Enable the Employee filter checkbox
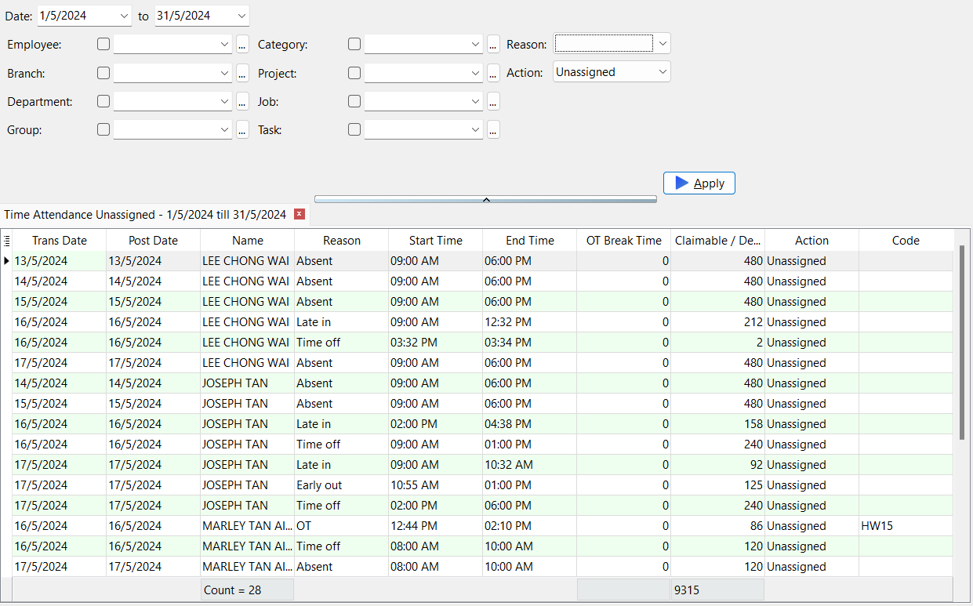Viewport: 973px width, 606px height. click(103, 44)
